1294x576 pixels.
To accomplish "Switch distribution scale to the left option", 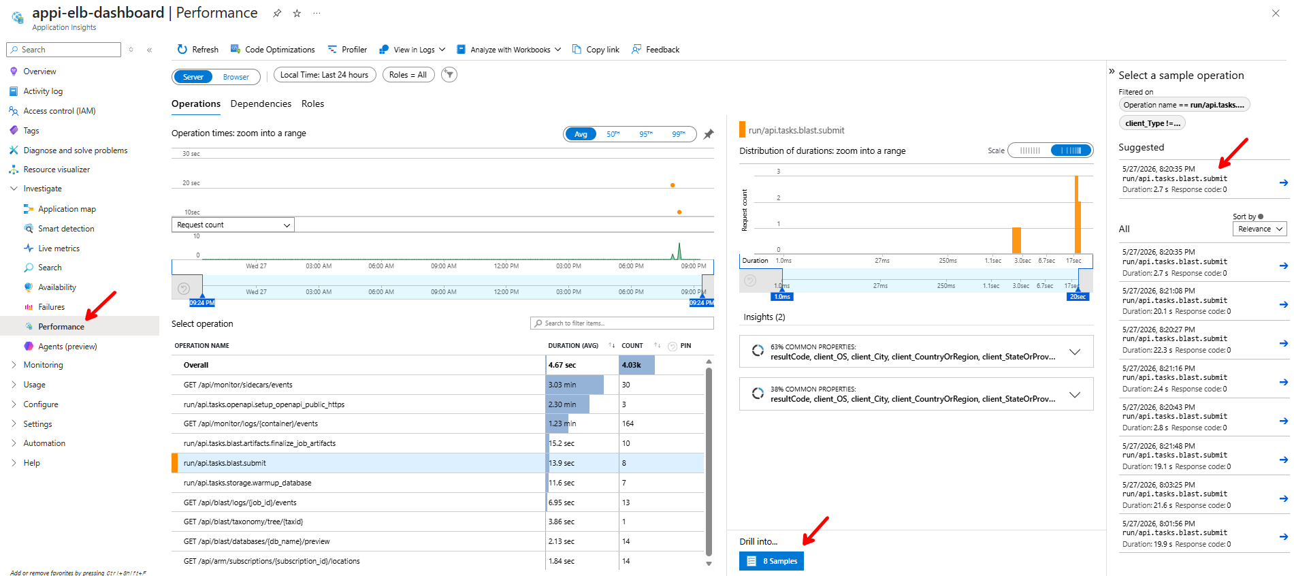I will pos(1030,150).
